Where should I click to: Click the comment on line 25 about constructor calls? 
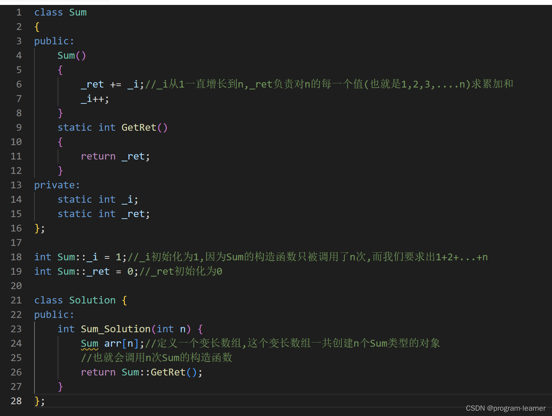pos(156,358)
